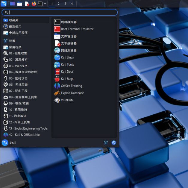
Task: Open category 04 - 数据库评估软件
Action: pyautogui.click(x=26, y=72)
